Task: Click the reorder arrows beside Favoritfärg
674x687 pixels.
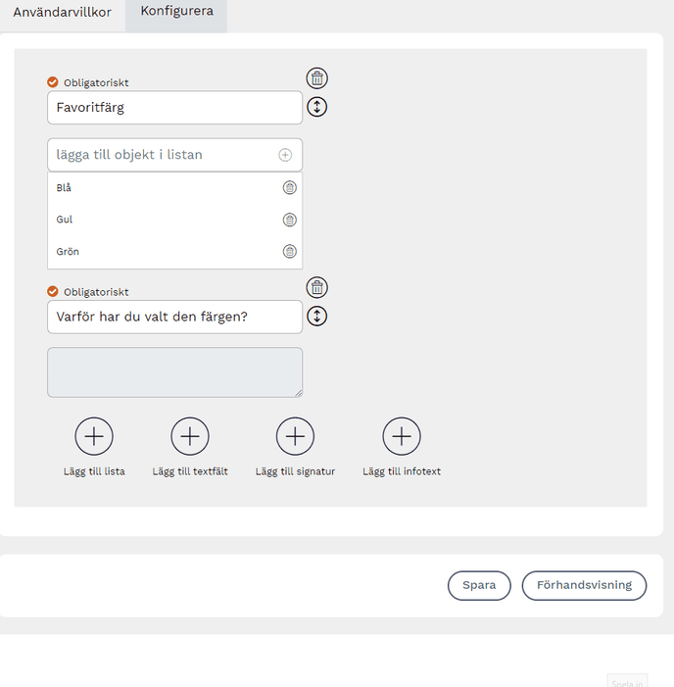Action: point(316,107)
